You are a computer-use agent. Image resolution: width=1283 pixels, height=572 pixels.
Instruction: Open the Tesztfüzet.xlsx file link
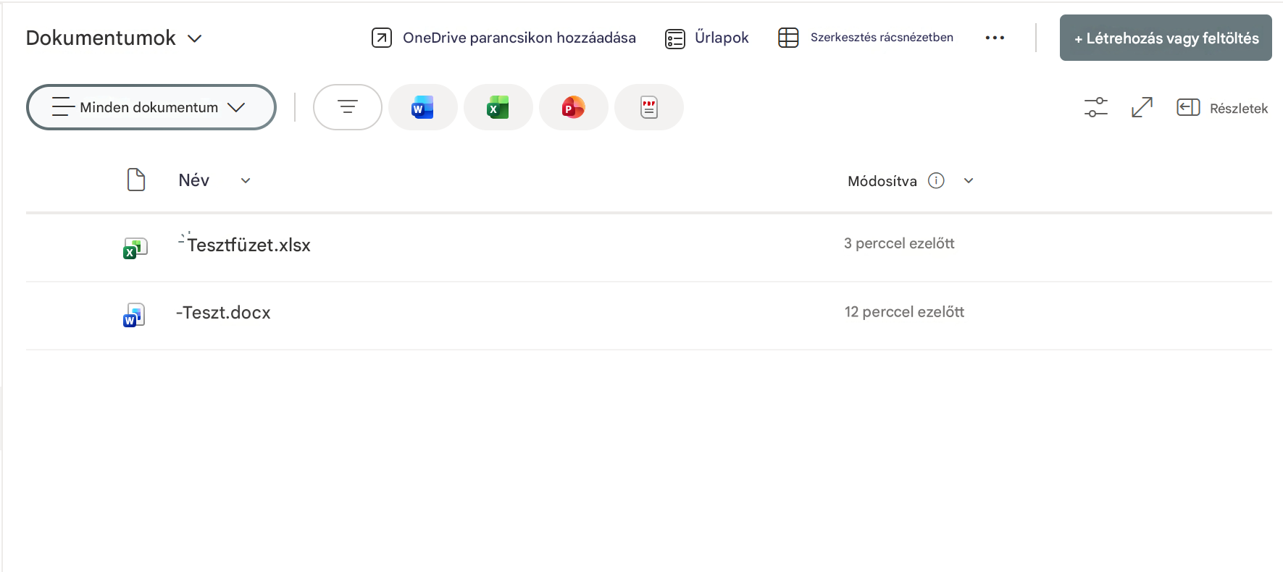click(x=248, y=245)
